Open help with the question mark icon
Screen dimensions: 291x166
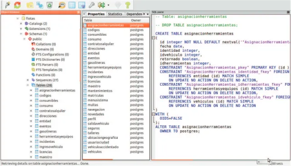pyautogui.click(x=128, y=5)
